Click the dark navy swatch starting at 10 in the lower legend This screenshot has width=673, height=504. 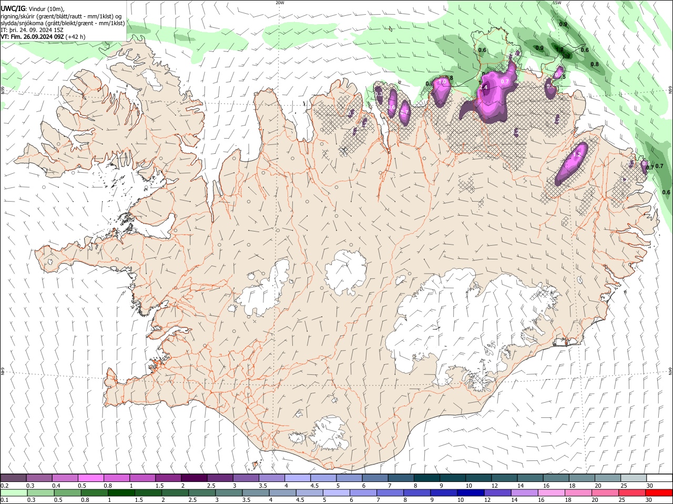(x=471, y=492)
